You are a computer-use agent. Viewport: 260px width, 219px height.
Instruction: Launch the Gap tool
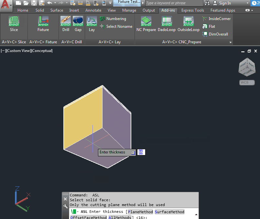coord(78,24)
